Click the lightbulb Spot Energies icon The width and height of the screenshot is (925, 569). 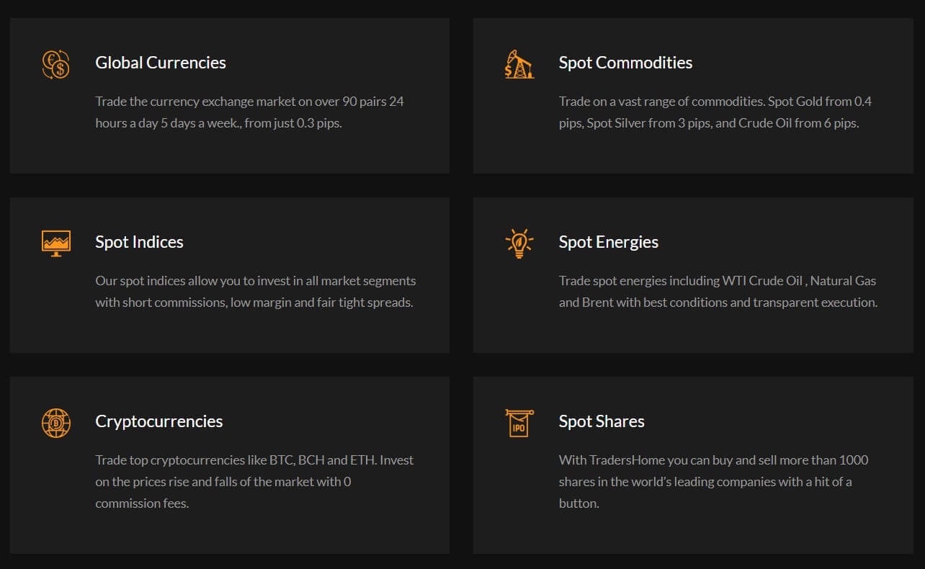point(519,243)
